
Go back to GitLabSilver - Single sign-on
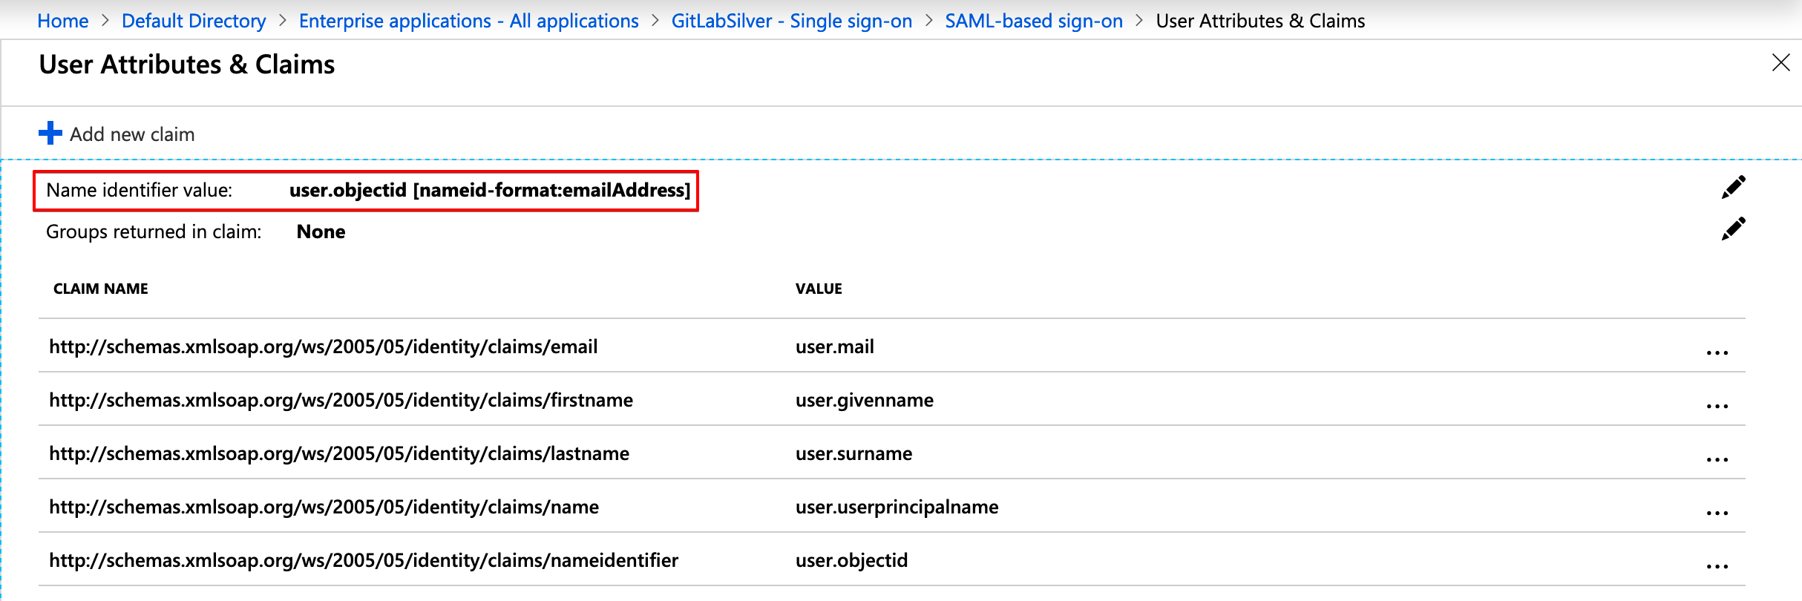coord(791,21)
